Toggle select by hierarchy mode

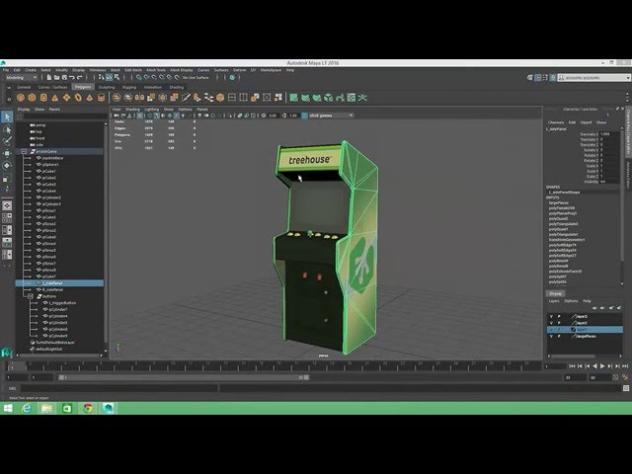tap(102, 77)
